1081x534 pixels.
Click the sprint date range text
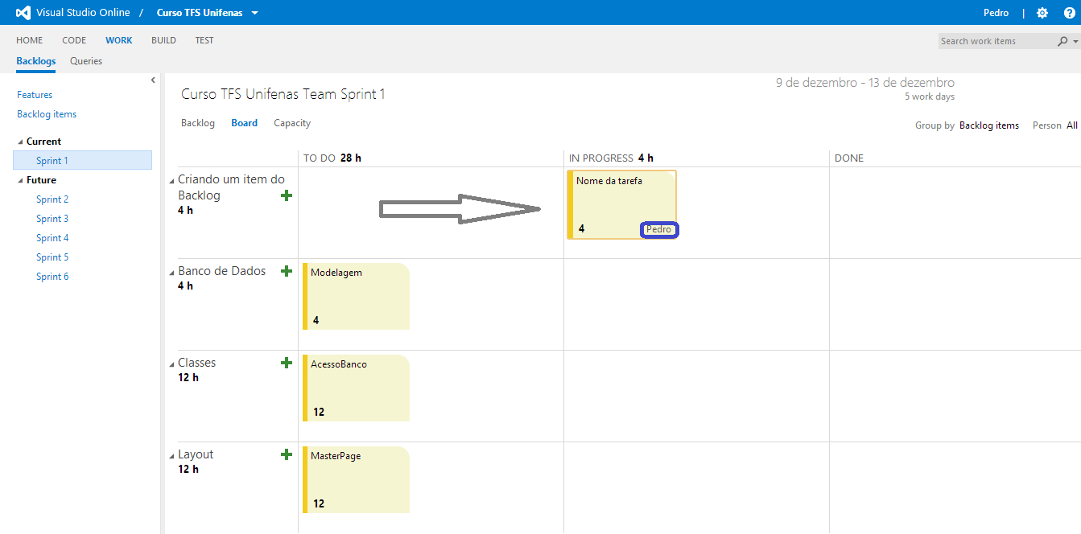pos(865,83)
